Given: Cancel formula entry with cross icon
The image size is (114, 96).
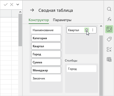Looking at the screenshot, I should 12,5.
